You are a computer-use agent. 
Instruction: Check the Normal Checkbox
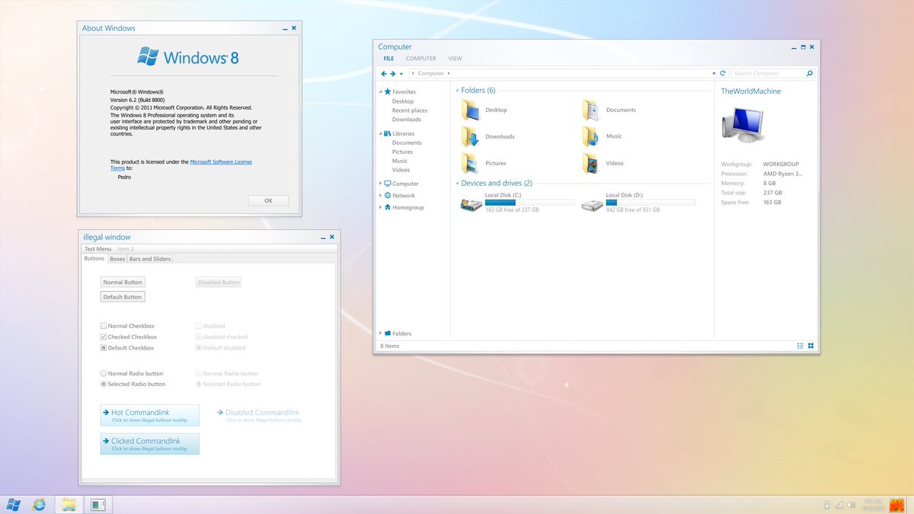[x=104, y=326]
